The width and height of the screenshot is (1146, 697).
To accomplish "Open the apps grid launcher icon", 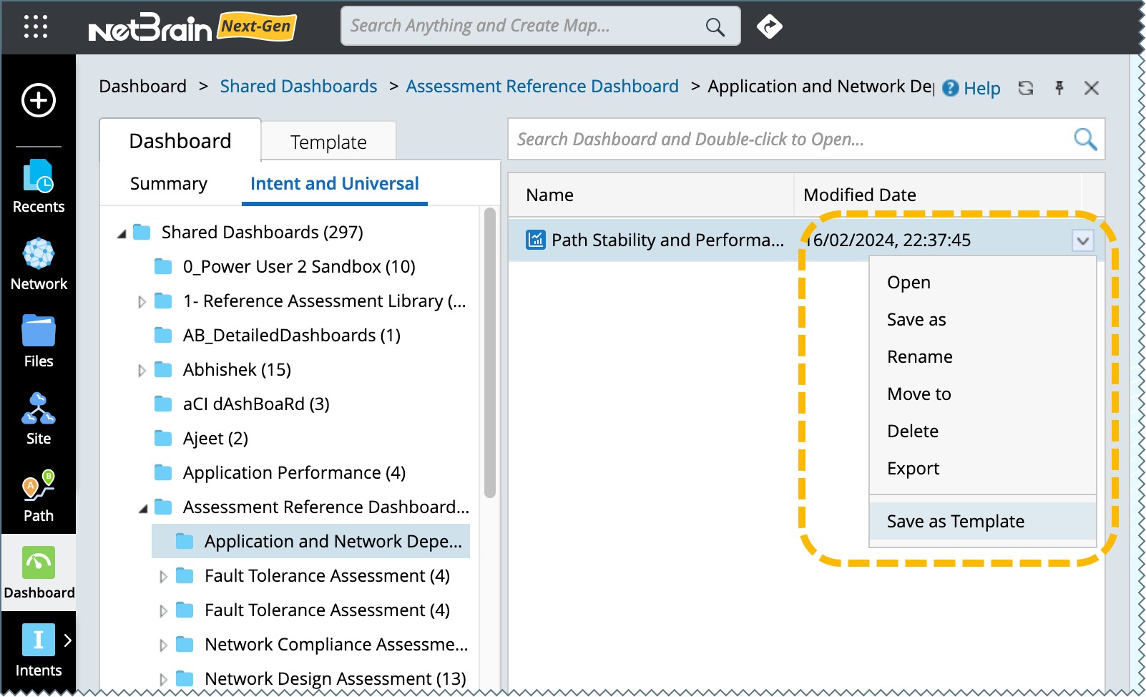I will pos(36,27).
